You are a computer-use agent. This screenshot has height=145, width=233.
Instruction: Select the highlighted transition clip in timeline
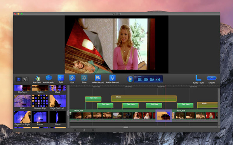[x=163, y=116]
